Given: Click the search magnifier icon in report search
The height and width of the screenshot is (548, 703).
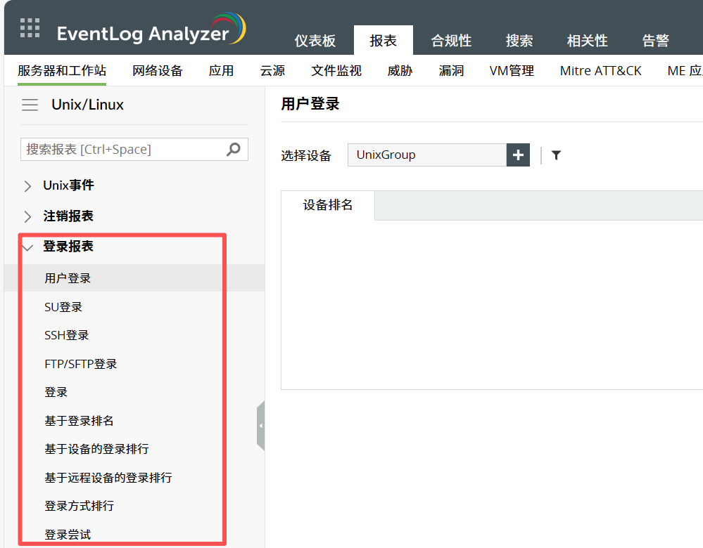Looking at the screenshot, I should 234,149.
